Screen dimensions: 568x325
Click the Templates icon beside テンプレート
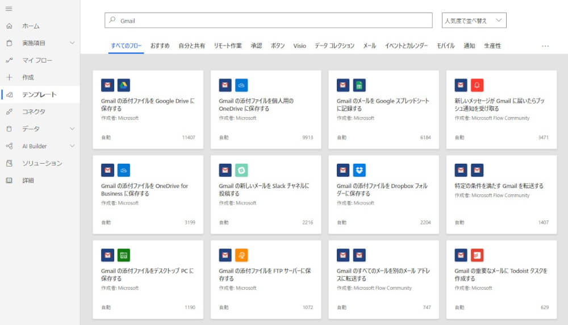click(x=10, y=94)
